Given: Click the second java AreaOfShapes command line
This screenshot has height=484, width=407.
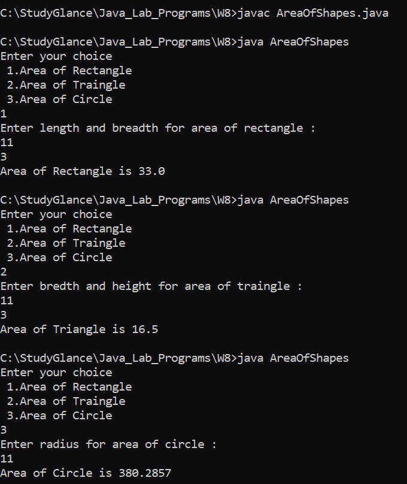Looking at the screenshot, I should click(x=175, y=200).
